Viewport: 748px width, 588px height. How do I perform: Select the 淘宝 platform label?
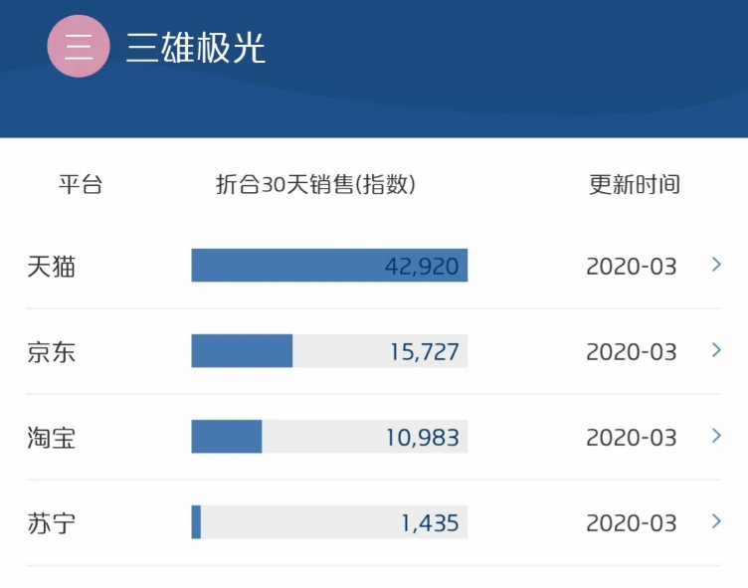pos(52,438)
